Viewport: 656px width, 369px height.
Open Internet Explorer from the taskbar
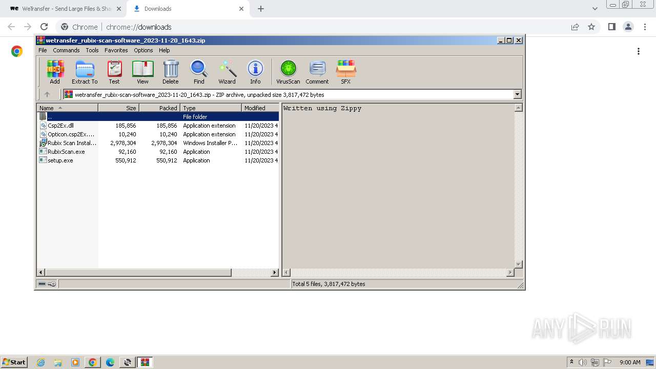tap(40, 362)
